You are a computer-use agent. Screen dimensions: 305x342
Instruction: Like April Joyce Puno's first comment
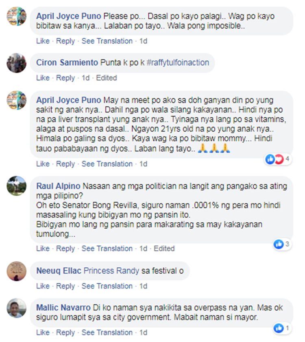point(43,41)
